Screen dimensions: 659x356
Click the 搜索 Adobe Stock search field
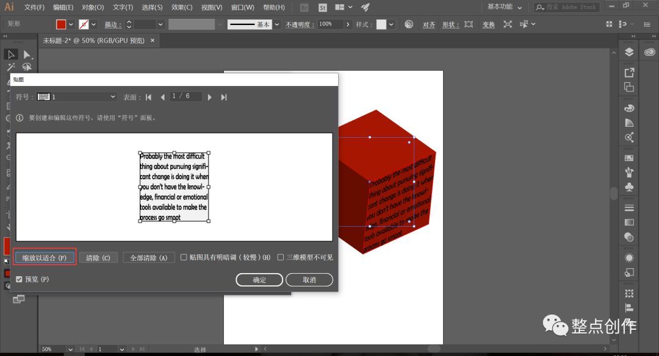coord(566,7)
